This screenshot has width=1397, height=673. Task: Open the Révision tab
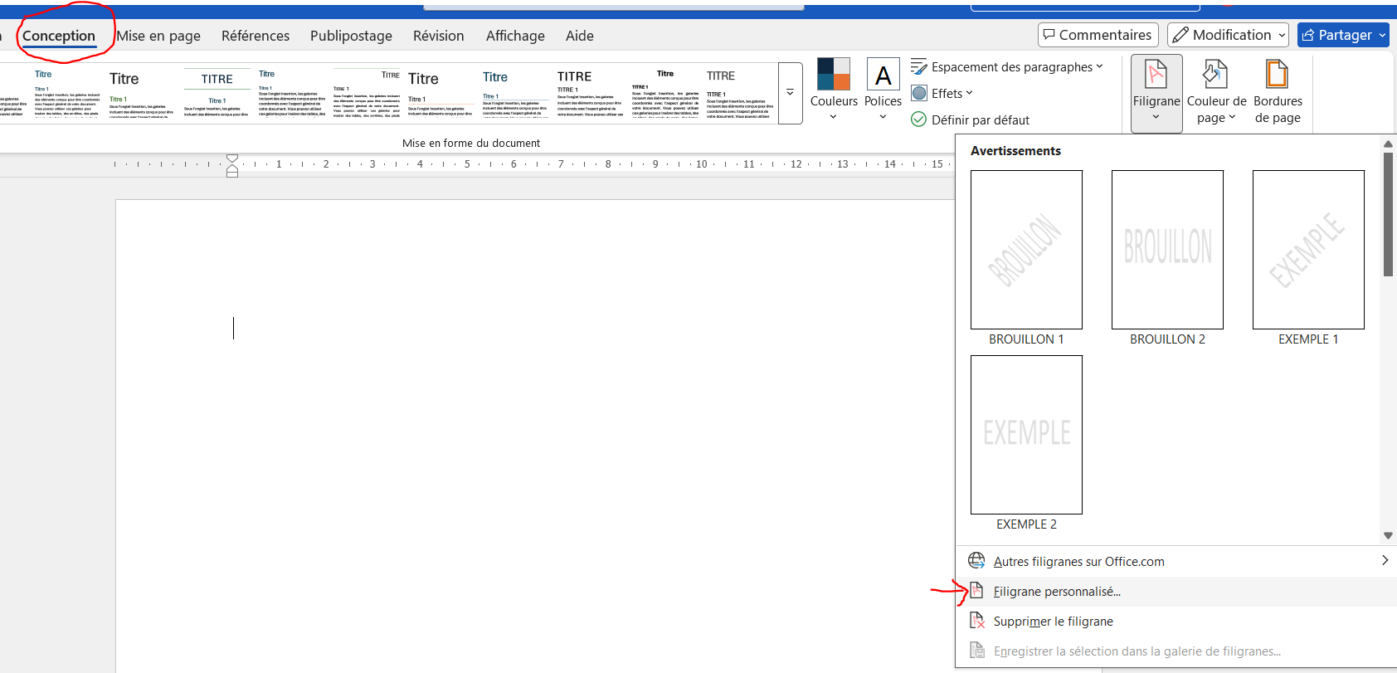(x=439, y=36)
